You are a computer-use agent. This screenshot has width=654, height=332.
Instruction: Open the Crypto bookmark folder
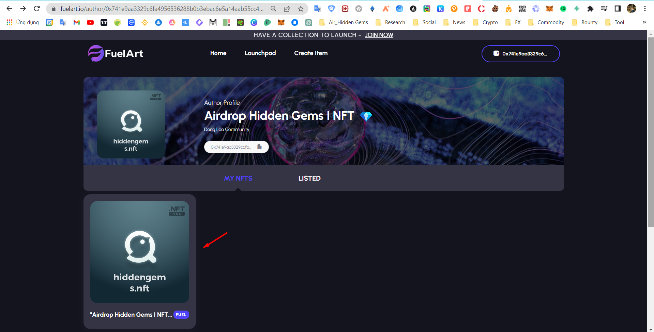click(x=485, y=22)
